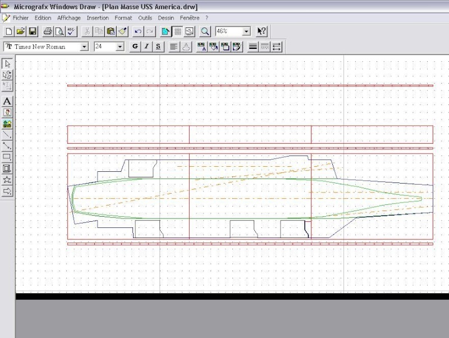Select the pointer selection tool
Viewport: 449px width, 338px height.
click(7, 63)
